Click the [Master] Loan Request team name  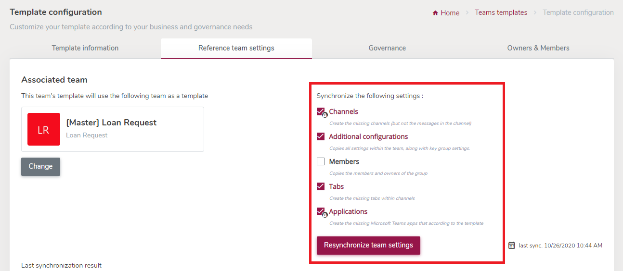(x=111, y=123)
